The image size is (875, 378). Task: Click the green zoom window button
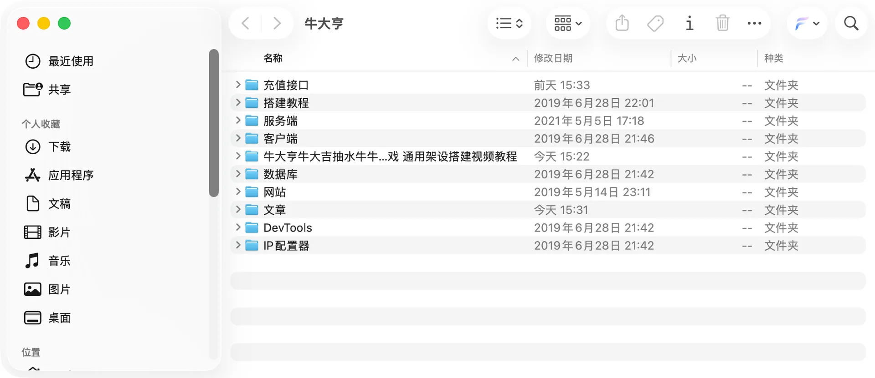click(64, 23)
